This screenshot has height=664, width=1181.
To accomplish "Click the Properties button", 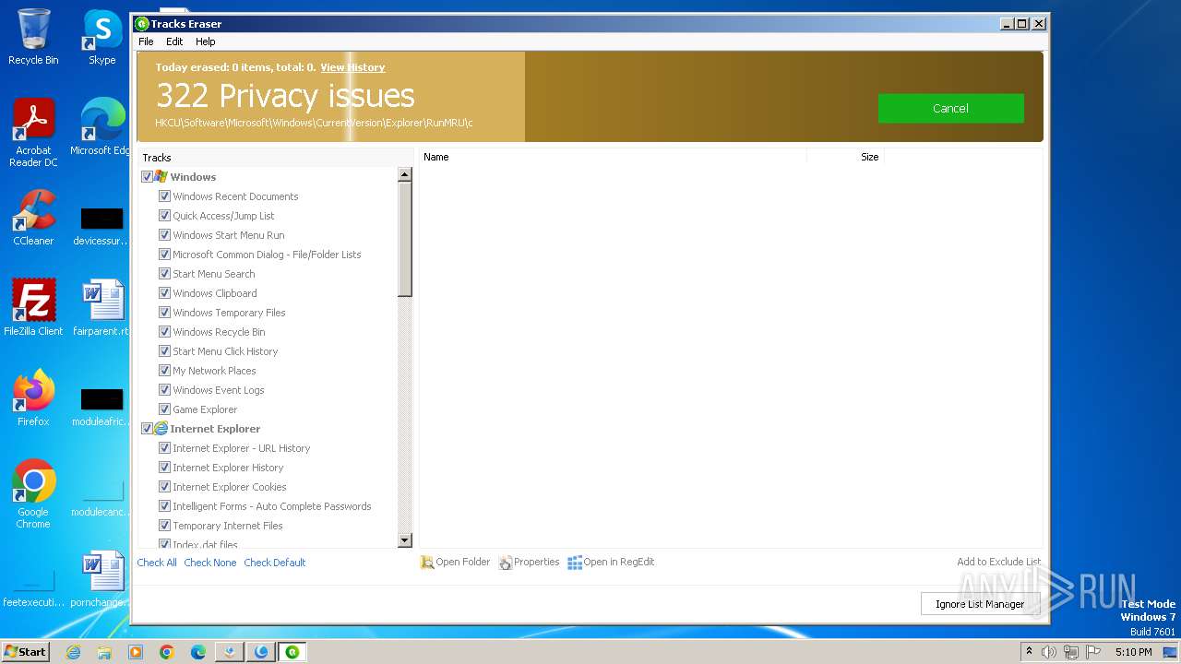I will [x=529, y=562].
